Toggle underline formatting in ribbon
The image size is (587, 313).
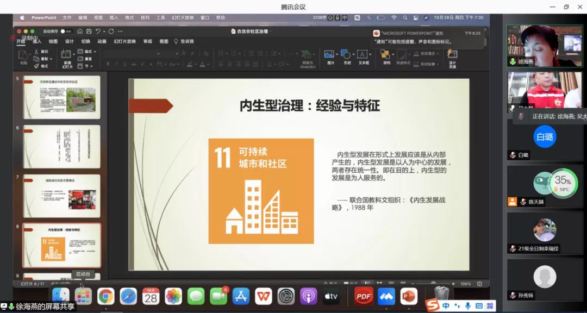[x=124, y=64]
